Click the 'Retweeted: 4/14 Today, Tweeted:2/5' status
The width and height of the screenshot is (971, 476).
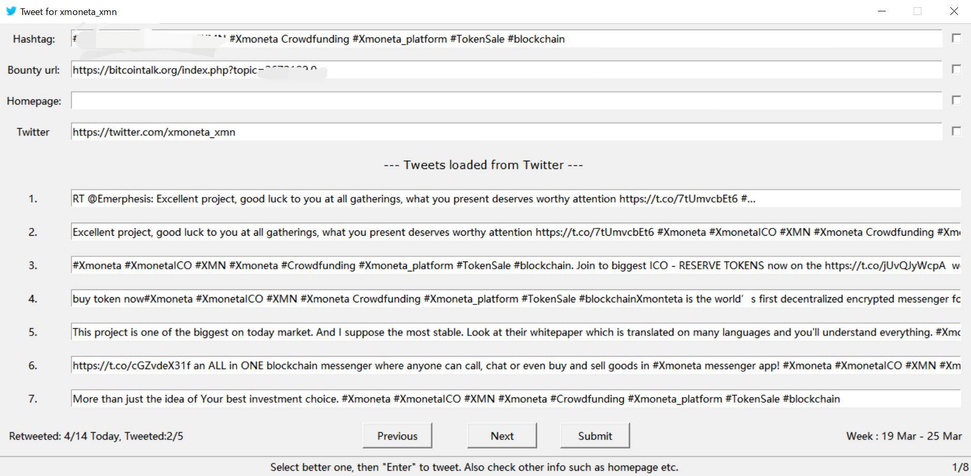pos(96,436)
